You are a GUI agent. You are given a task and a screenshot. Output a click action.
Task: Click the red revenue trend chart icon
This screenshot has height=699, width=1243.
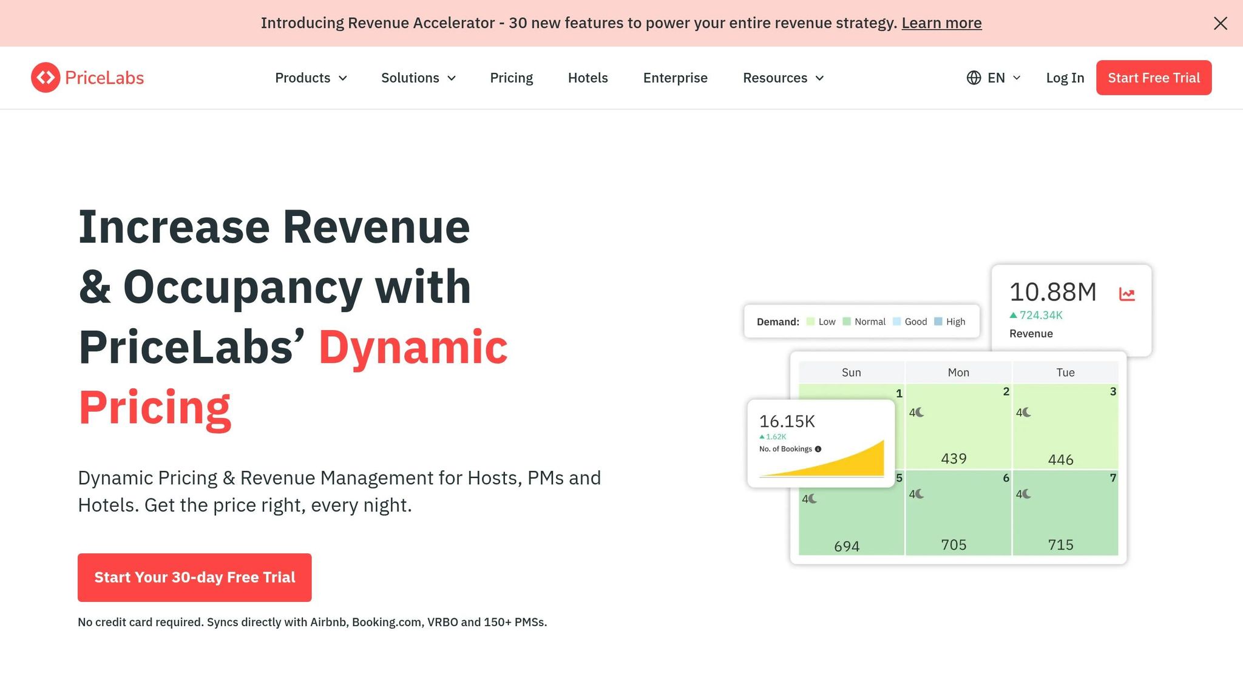pyautogui.click(x=1127, y=294)
